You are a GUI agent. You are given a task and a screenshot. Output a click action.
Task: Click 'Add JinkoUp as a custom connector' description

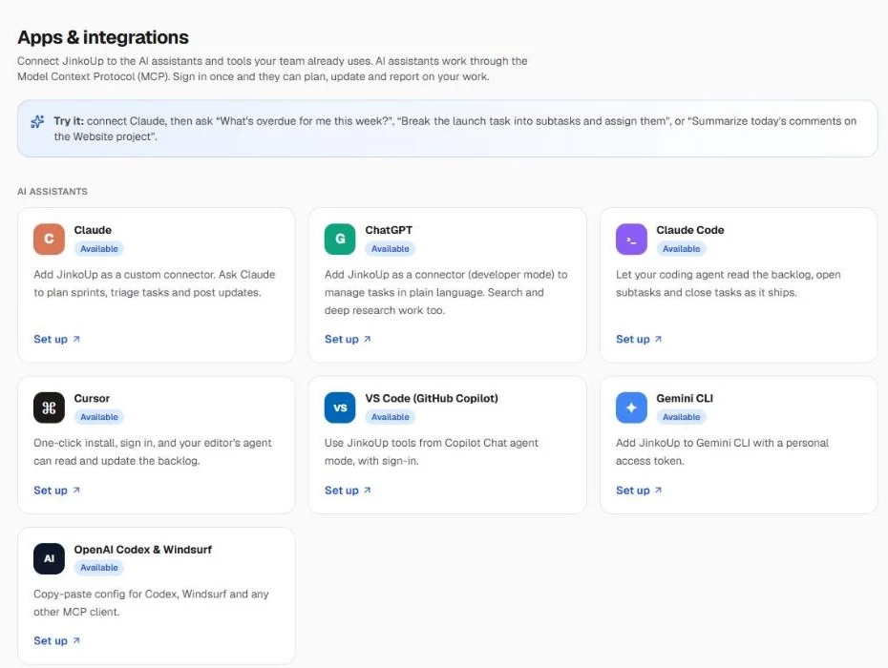click(155, 283)
